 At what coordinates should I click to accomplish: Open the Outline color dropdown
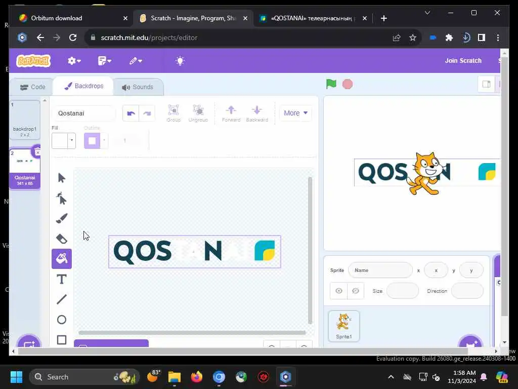(104, 140)
